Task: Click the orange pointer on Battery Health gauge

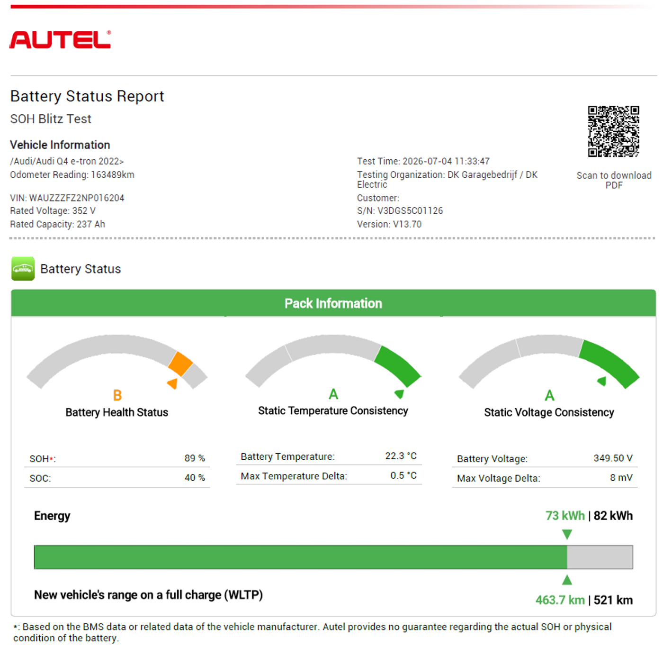Action: click(172, 383)
